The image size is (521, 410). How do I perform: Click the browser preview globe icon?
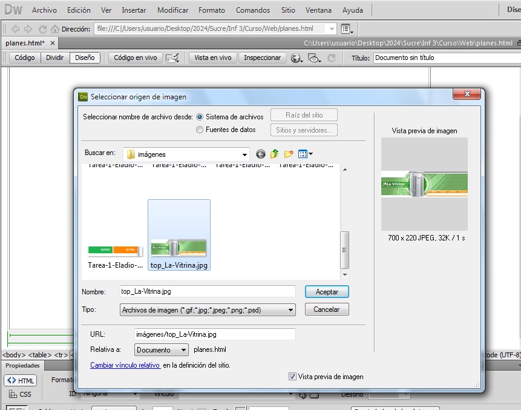[x=296, y=58]
